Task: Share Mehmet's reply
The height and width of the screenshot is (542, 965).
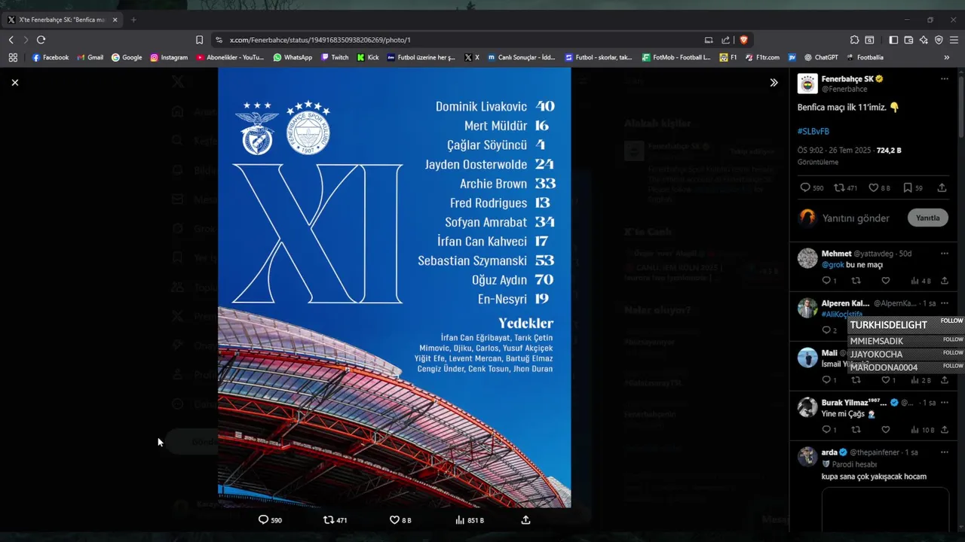Action: [x=944, y=281]
